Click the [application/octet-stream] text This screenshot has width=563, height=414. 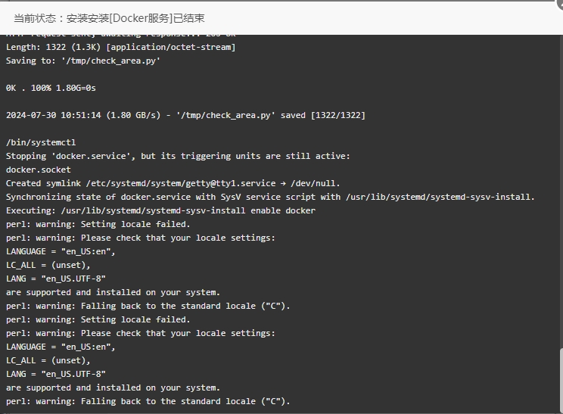(171, 47)
